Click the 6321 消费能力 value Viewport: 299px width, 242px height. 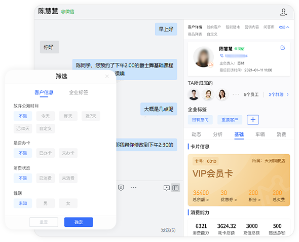point(201,226)
